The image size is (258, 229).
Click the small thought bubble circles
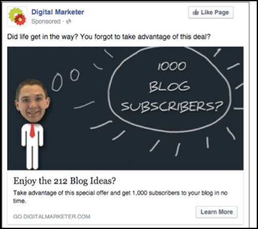point(66,80)
